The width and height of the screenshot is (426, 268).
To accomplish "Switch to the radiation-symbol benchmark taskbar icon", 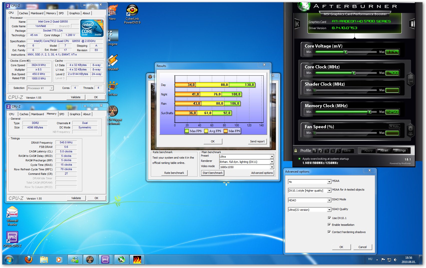I will point(90,260).
